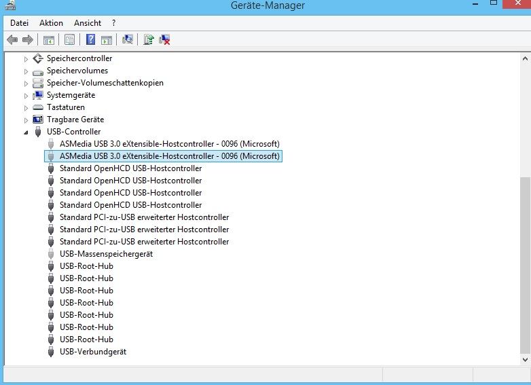Open the Datei menu
The height and width of the screenshot is (385, 531).
pyautogui.click(x=19, y=23)
